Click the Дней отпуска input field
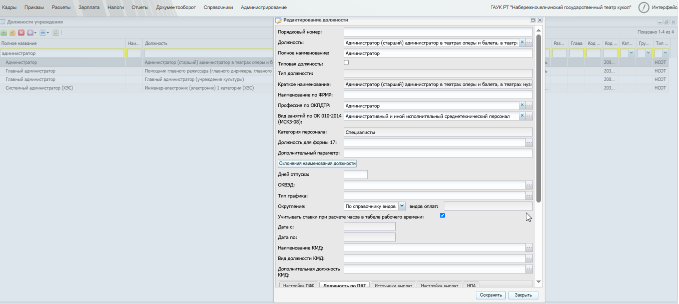Viewport: 679px width, 304px height. tap(356, 174)
